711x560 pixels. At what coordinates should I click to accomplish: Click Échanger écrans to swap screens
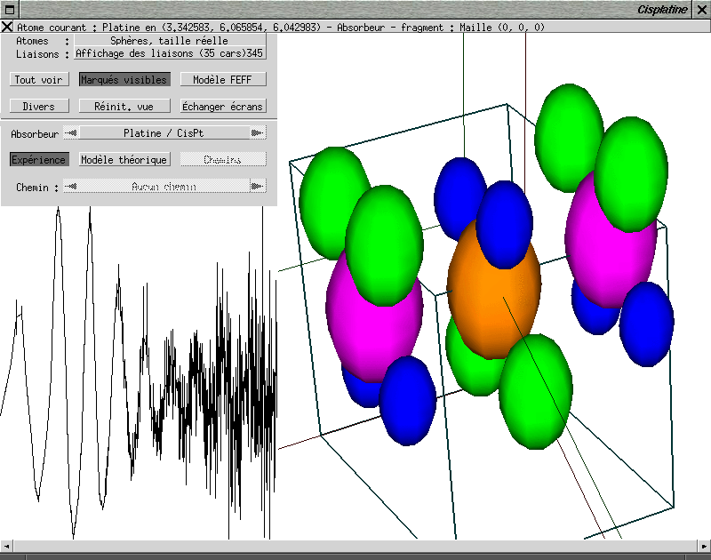coord(223,106)
